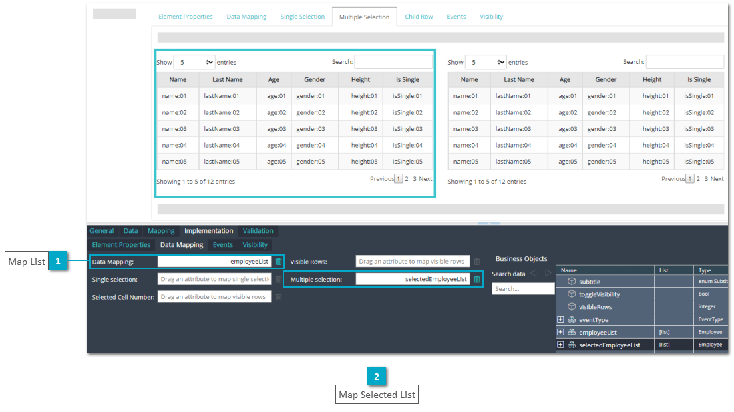
Task: Expand the eventType business object
Action: click(560, 319)
